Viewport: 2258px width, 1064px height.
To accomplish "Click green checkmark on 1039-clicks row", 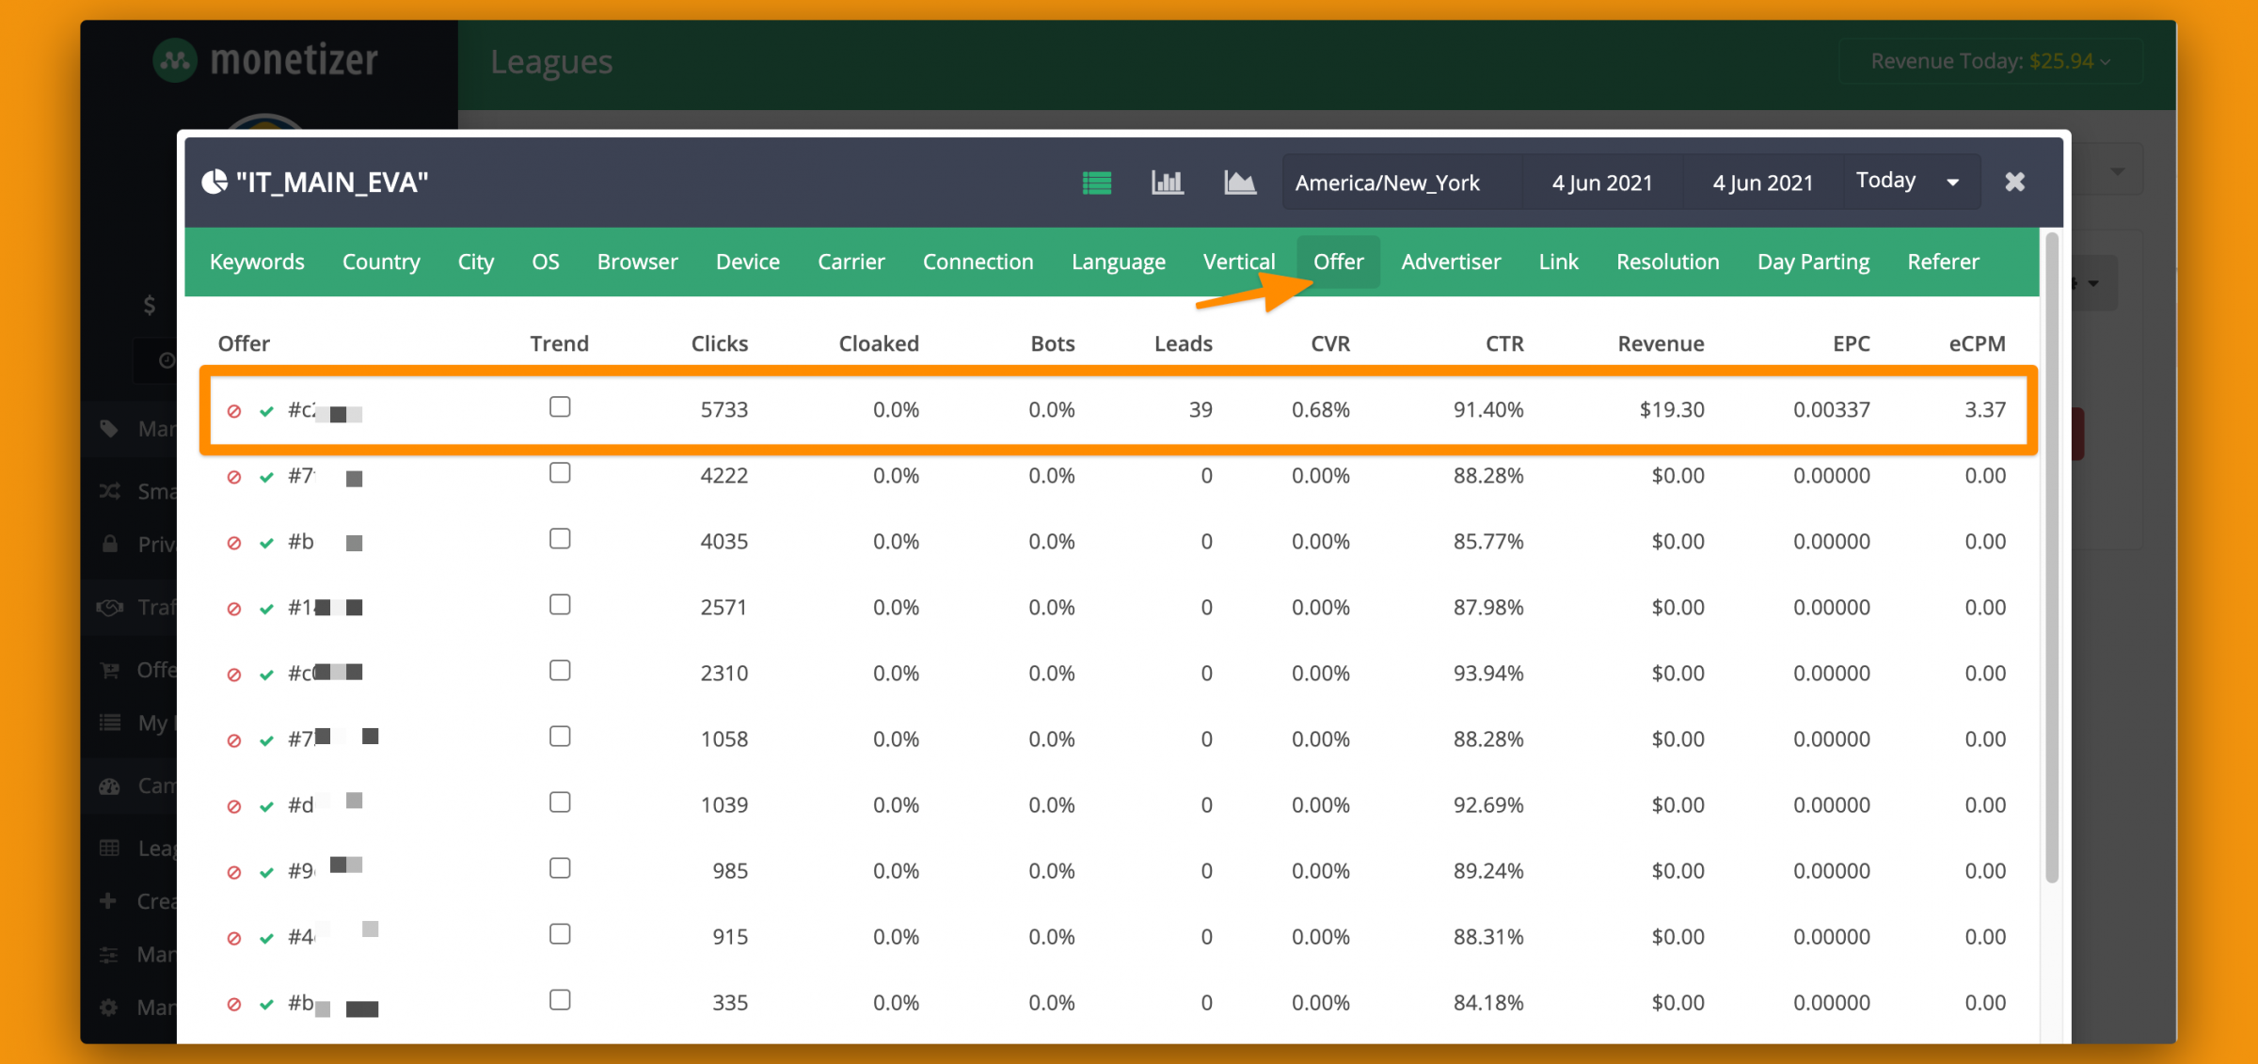I will (266, 806).
